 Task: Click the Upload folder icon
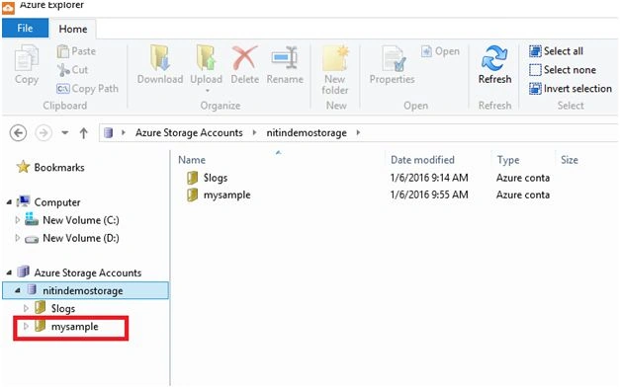coord(206,58)
